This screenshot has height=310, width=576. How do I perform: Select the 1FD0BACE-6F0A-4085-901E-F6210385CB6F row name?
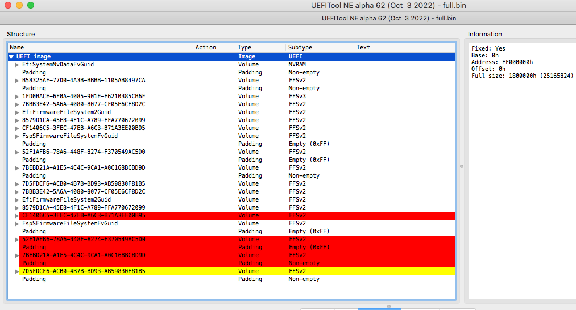tap(84, 96)
